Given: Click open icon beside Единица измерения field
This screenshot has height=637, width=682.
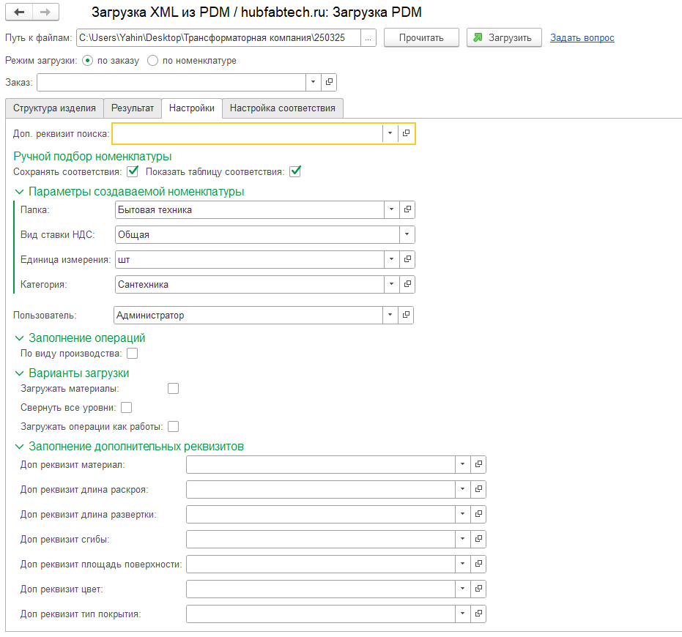Looking at the screenshot, I should 407,260.
